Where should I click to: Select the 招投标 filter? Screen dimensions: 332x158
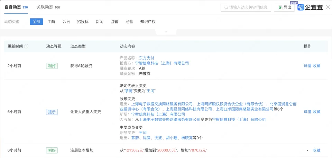coord(83,22)
